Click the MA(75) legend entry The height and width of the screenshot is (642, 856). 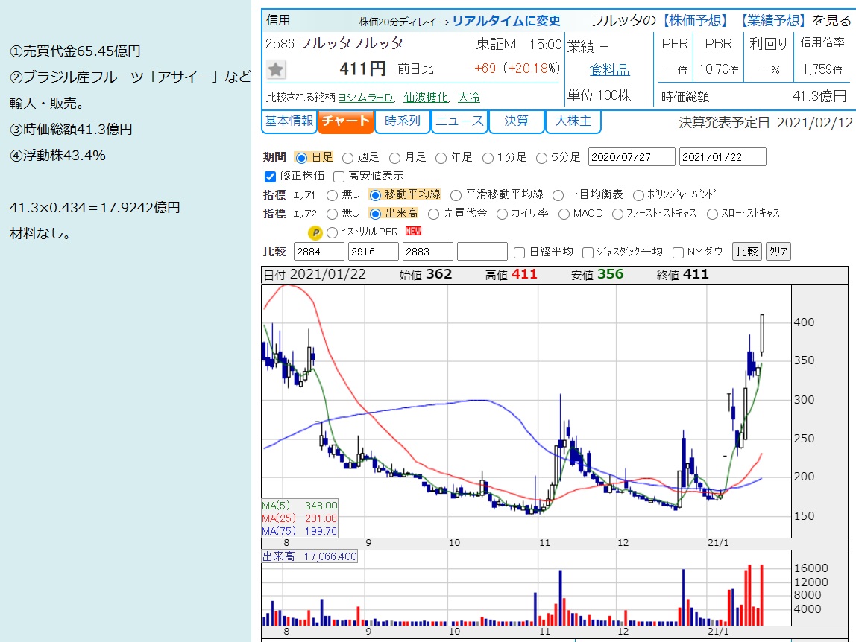300,531
